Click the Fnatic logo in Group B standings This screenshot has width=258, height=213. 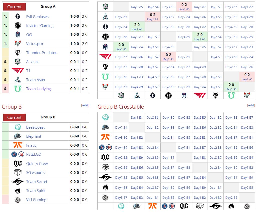click(x=17, y=145)
